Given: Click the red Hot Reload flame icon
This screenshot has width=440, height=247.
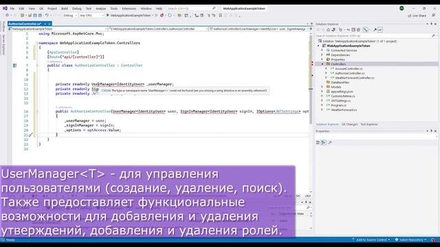Looking at the screenshot, I should [x=162, y=15].
